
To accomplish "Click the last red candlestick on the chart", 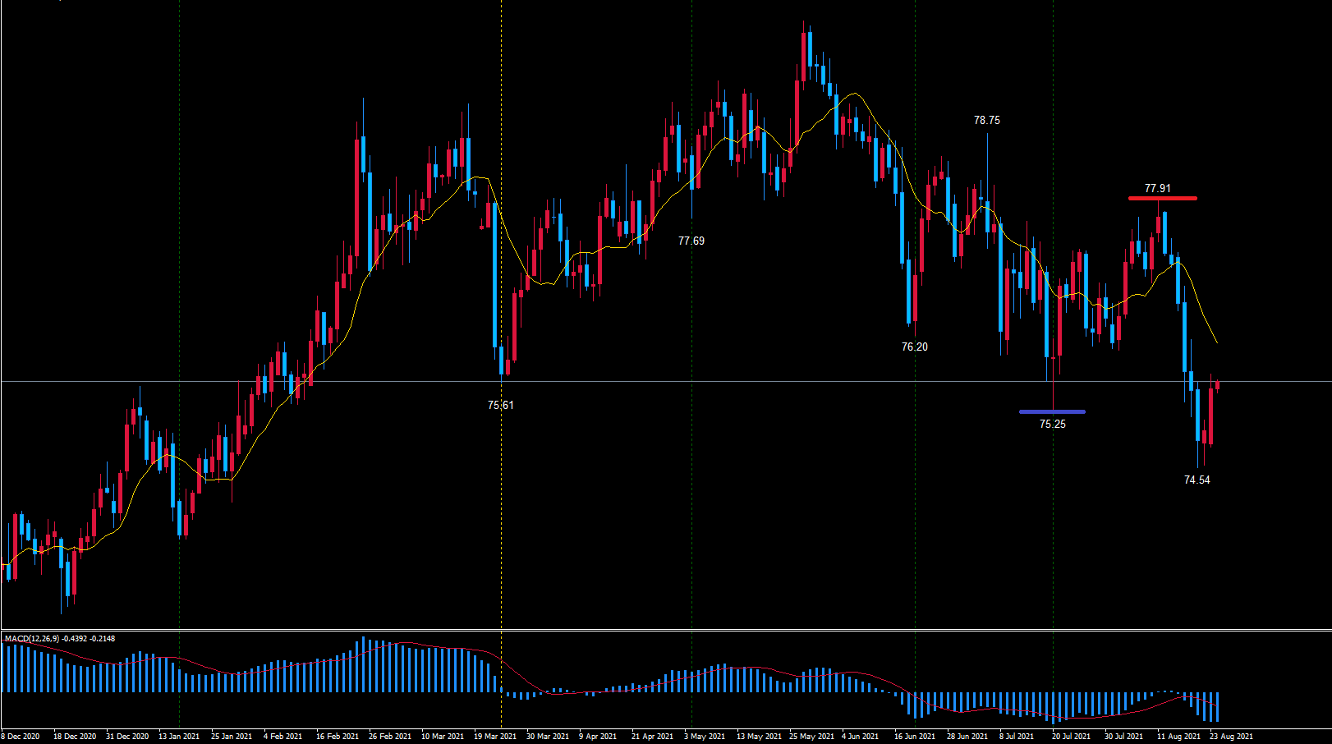I will (1217, 385).
